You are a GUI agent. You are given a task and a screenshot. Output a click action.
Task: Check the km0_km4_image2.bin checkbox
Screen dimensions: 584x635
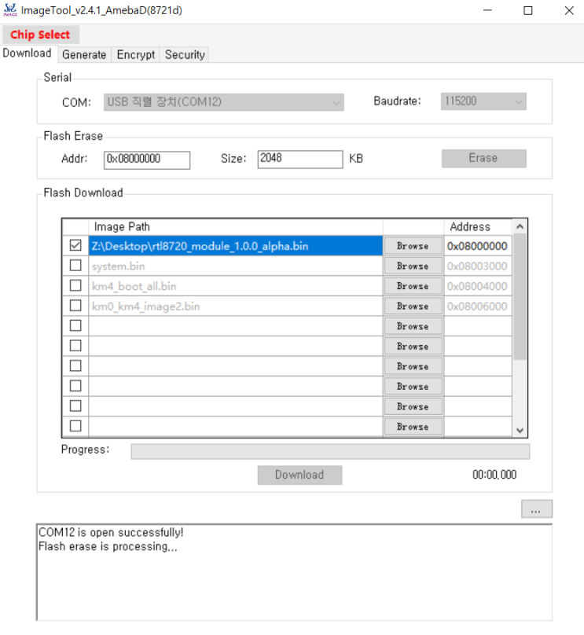[x=75, y=306]
